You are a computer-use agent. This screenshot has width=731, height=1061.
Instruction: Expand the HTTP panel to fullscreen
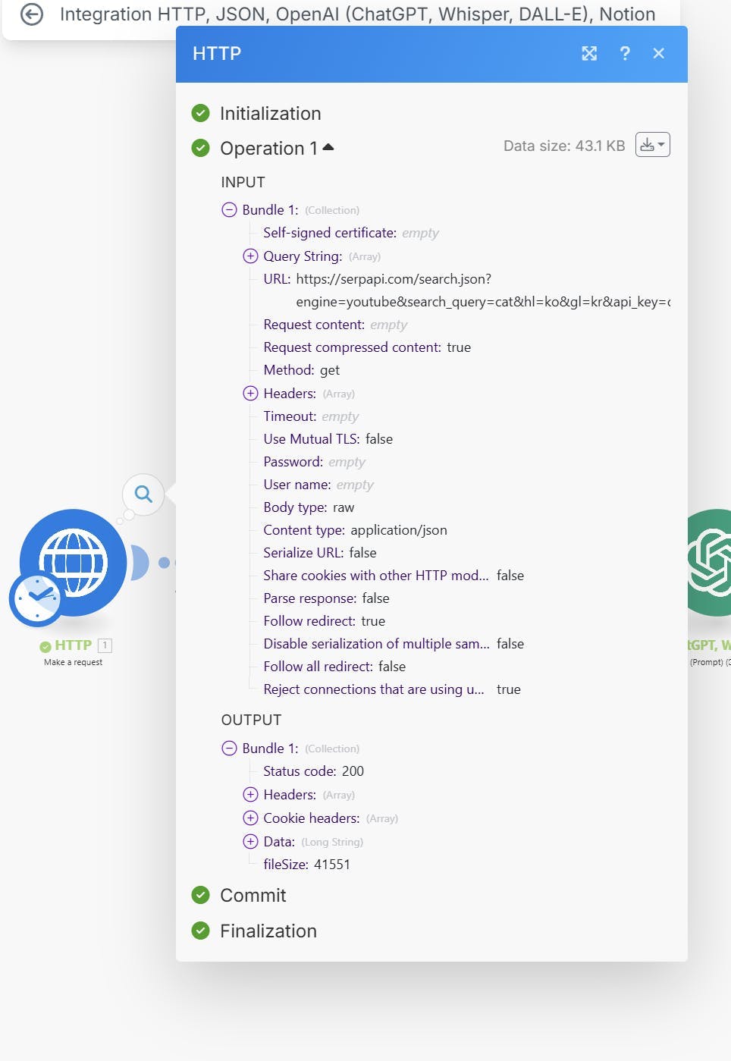tap(589, 53)
